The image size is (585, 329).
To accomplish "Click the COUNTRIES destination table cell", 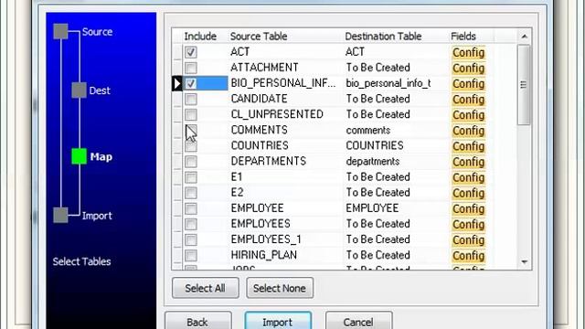I will pos(396,145).
